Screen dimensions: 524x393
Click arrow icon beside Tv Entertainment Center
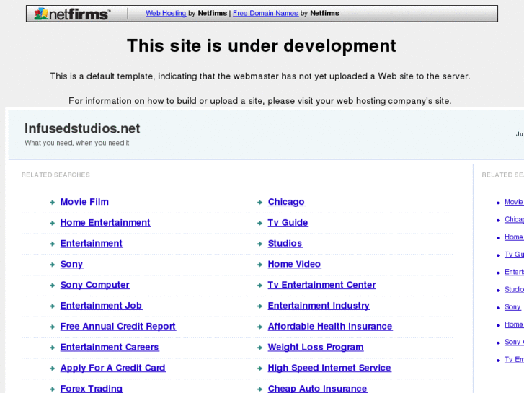click(259, 286)
